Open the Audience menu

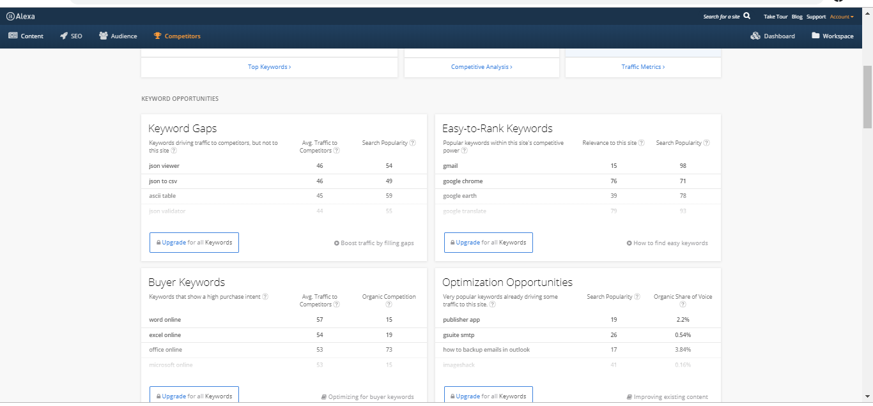coord(118,36)
